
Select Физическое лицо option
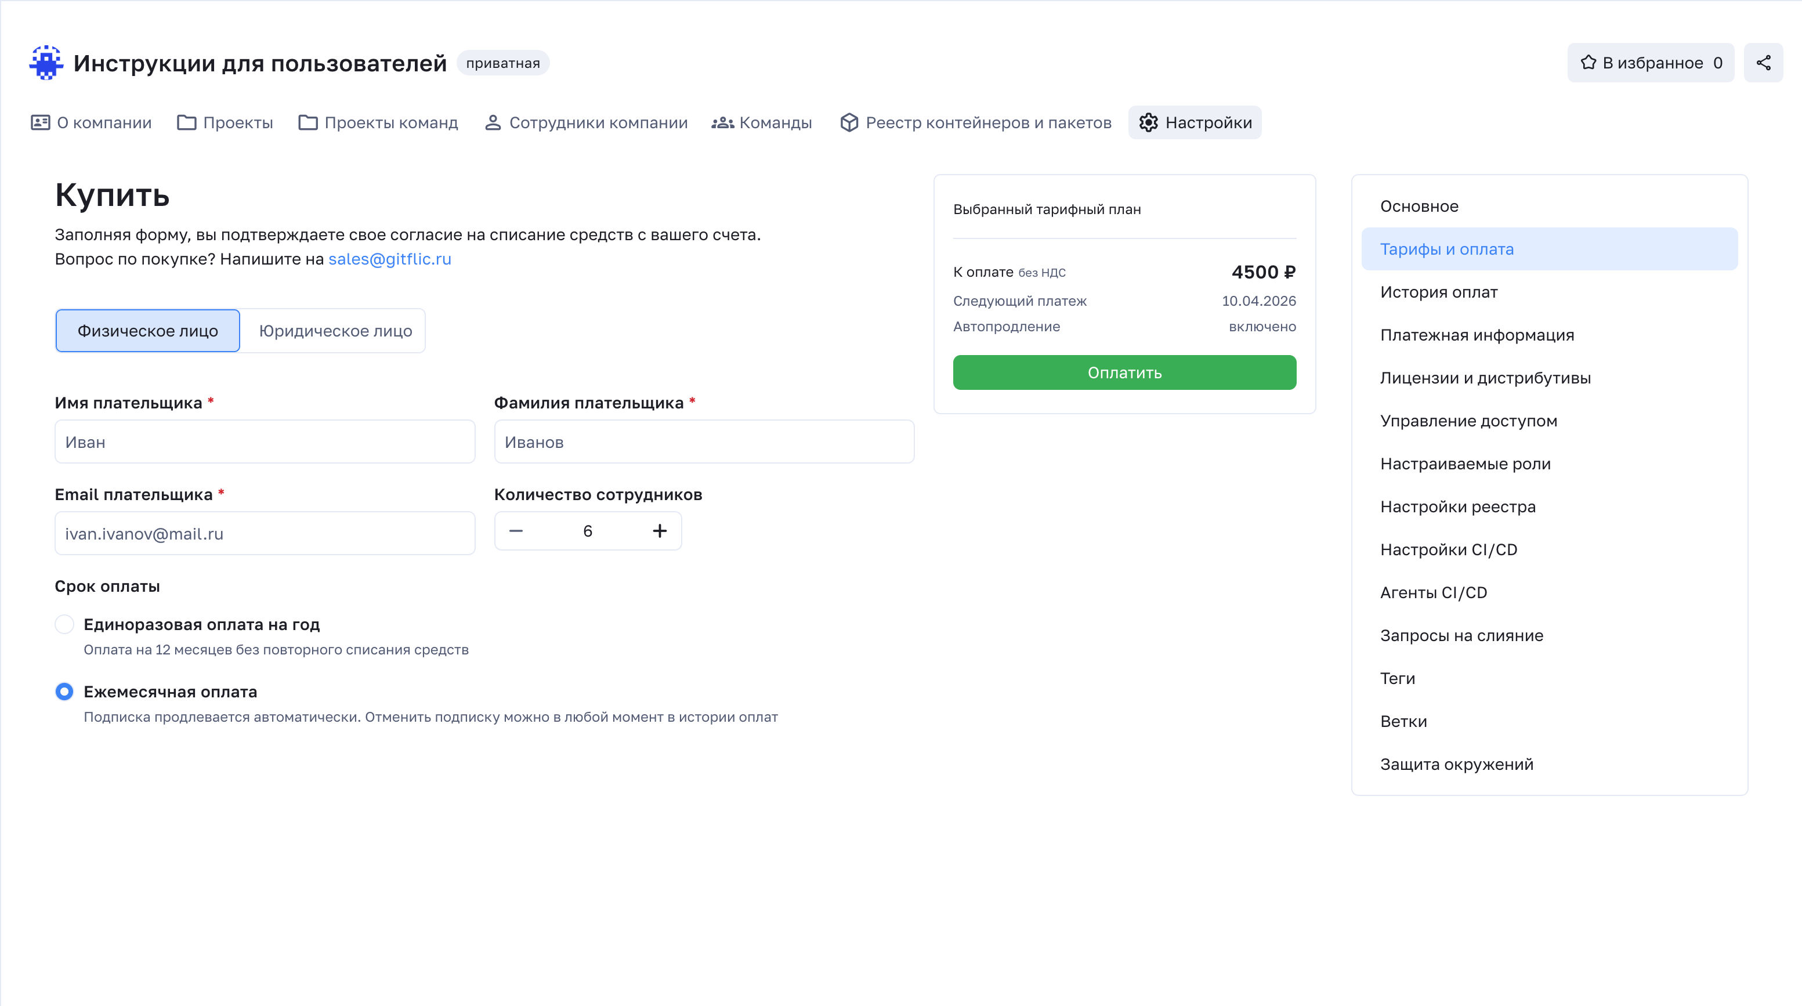(x=147, y=331)
